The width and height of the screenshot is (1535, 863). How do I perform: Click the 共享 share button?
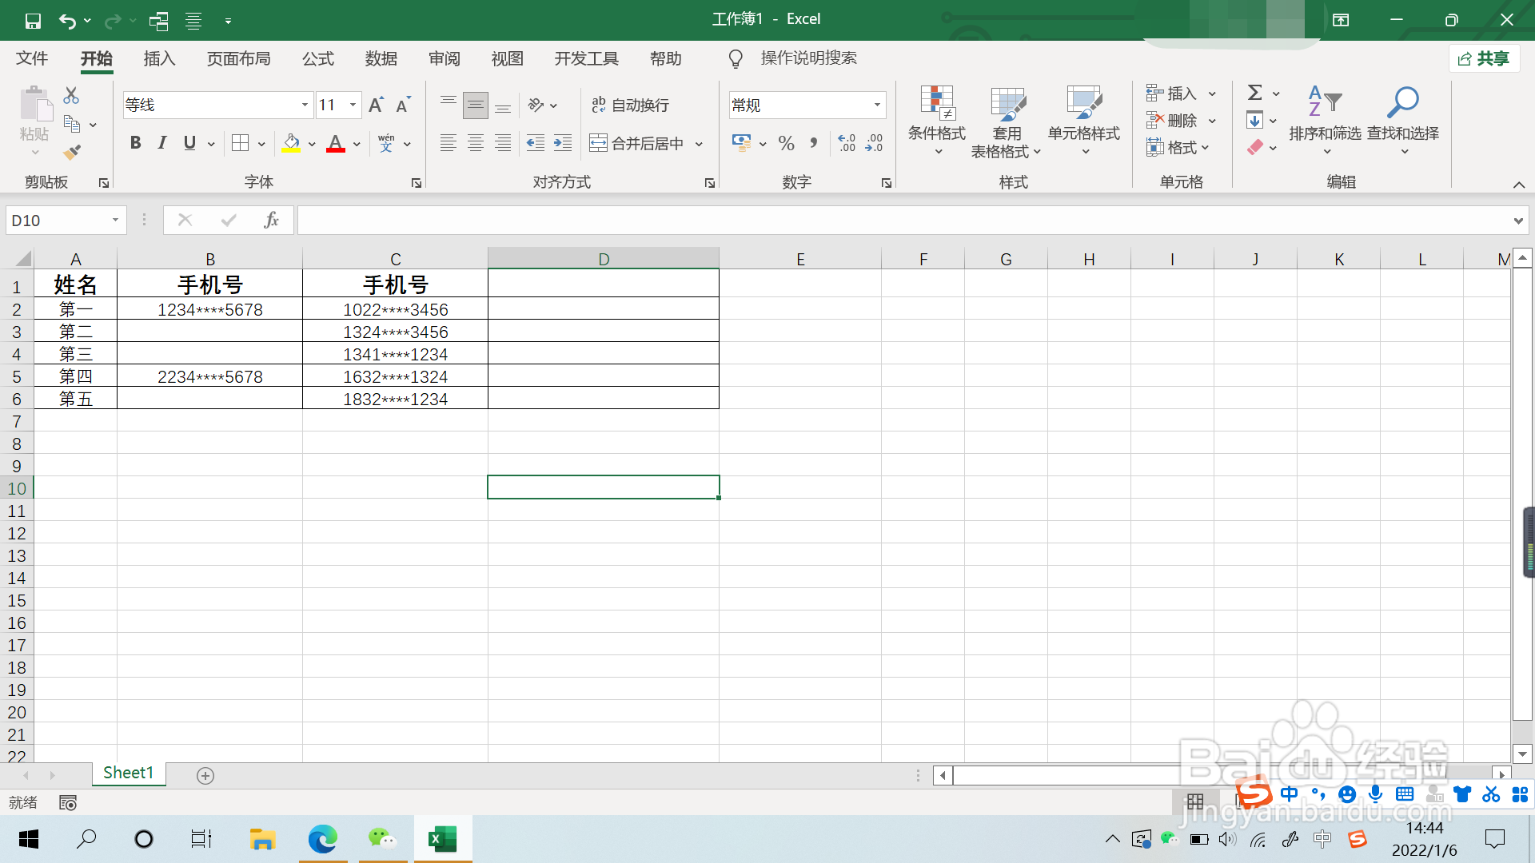[x=1484, y=58]
